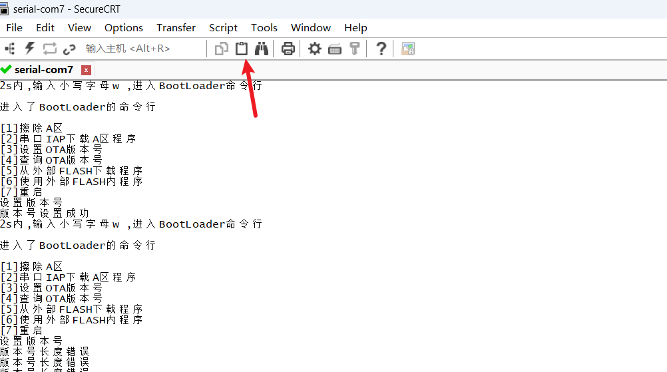
Task: Click the Reconnect session icon
Action: click(x=49, y=49)
